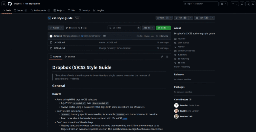Go to GitHub home via Octocat logo

(10, 4)
